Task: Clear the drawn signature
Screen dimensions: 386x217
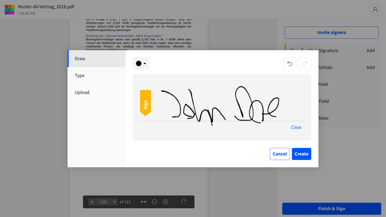Action: click(x=296, y=128)
